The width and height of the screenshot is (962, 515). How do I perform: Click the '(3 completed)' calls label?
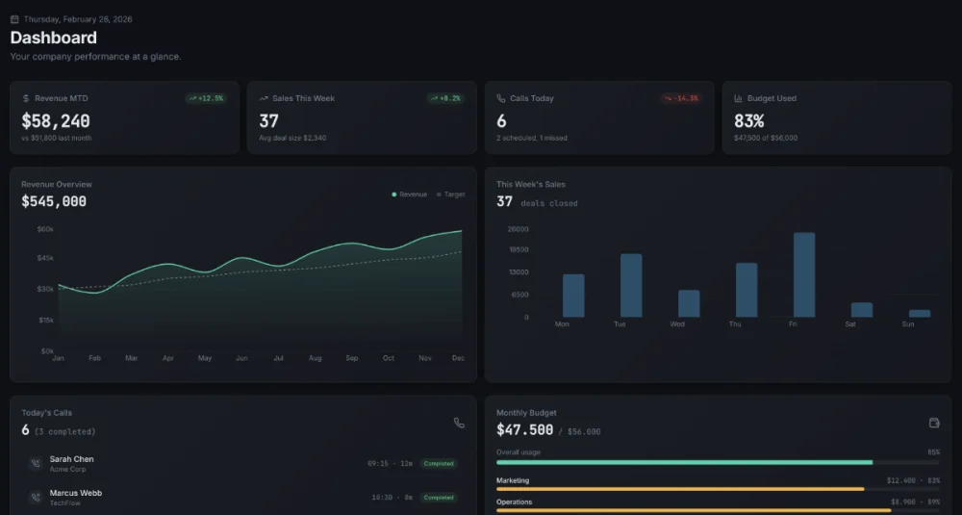(65, 431)
